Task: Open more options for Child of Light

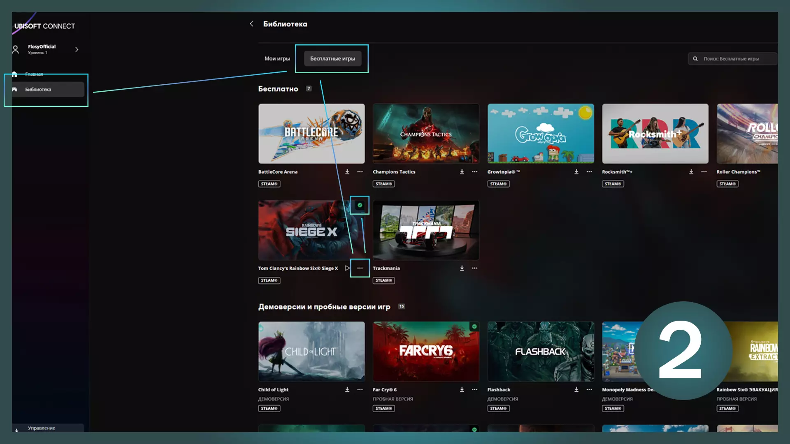Action: [360, 389]
